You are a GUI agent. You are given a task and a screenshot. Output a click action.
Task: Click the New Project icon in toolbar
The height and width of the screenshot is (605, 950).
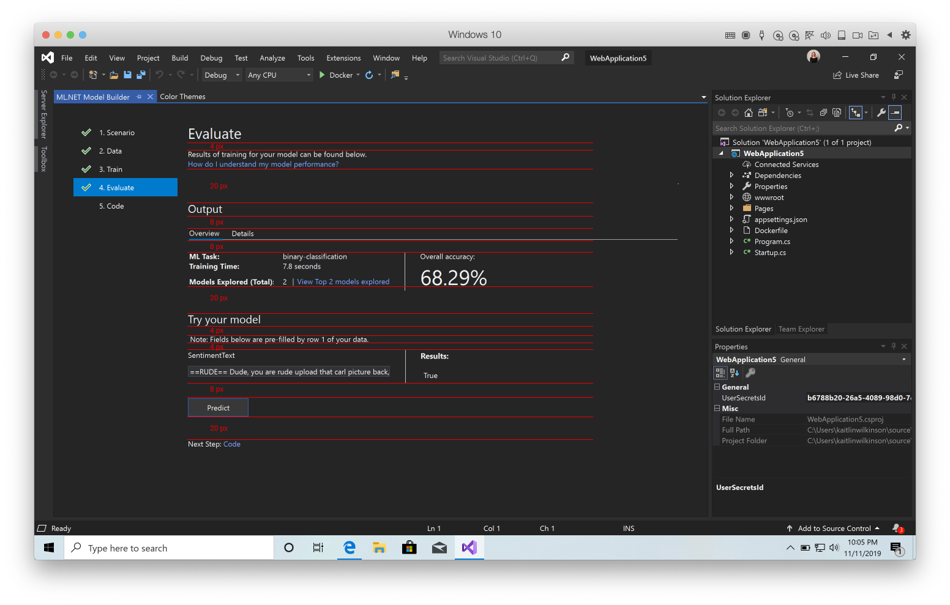click(93, 75)
